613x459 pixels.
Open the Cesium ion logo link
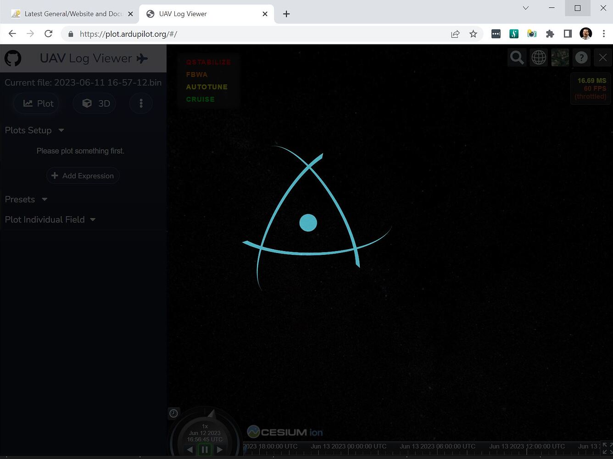point(284,431)
